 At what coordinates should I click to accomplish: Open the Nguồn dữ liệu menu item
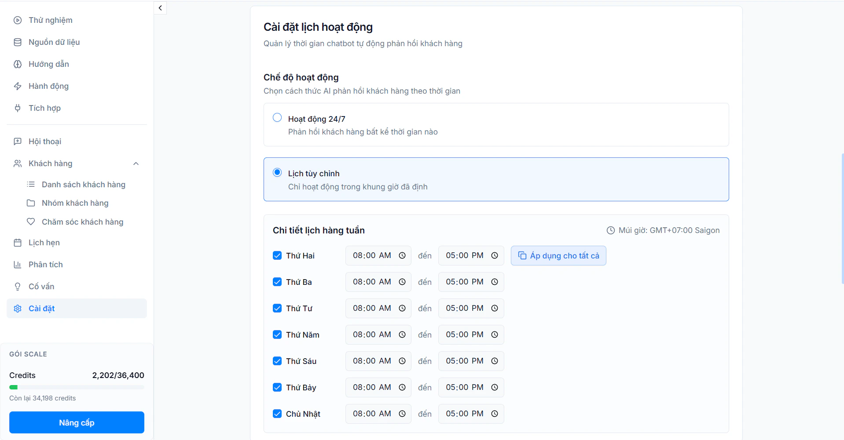pos(77,42)
